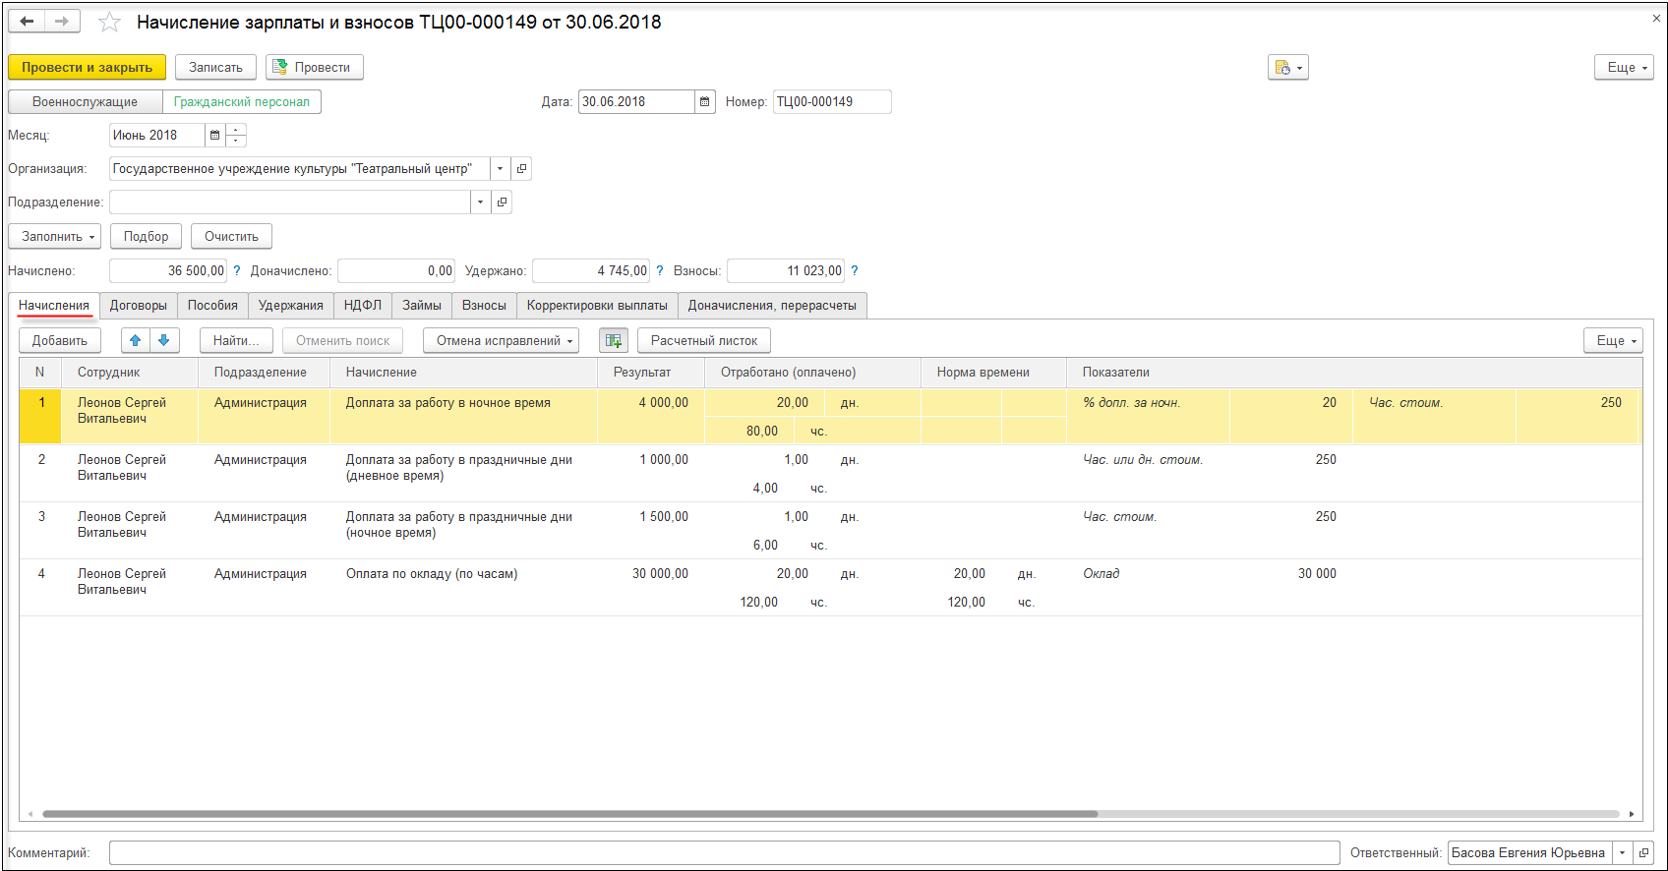Toggle Гражданский персонал mode

coord(242,101)
